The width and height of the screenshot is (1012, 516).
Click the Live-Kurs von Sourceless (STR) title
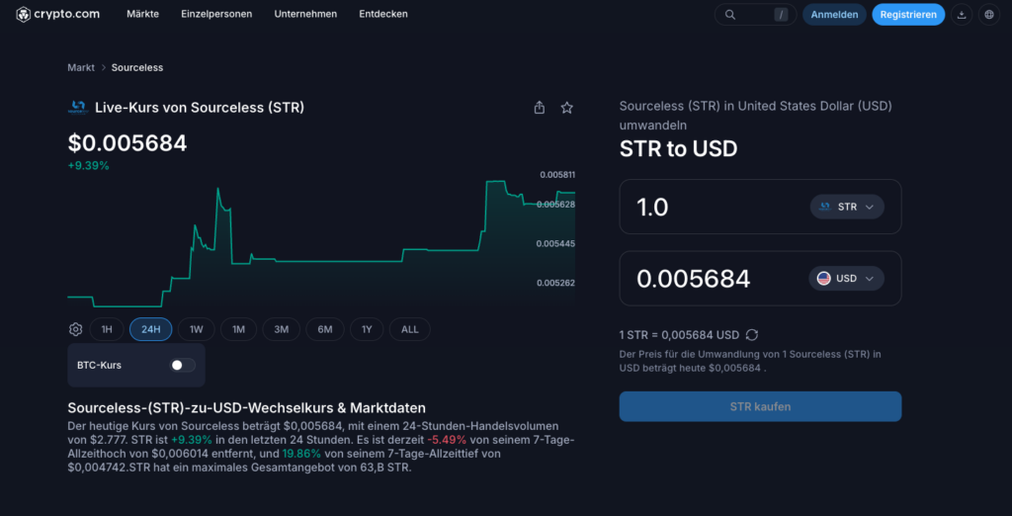pos(200,107)
